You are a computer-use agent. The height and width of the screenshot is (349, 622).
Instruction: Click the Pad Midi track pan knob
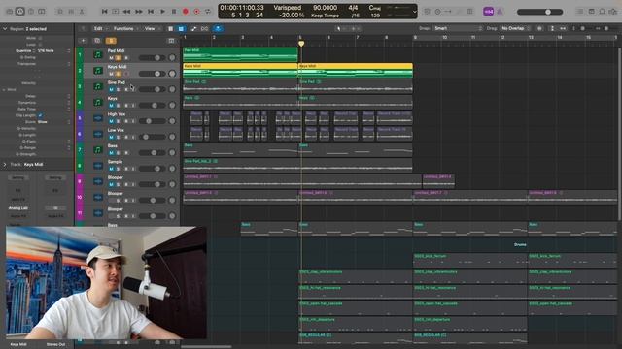click(x=172, y=58)
